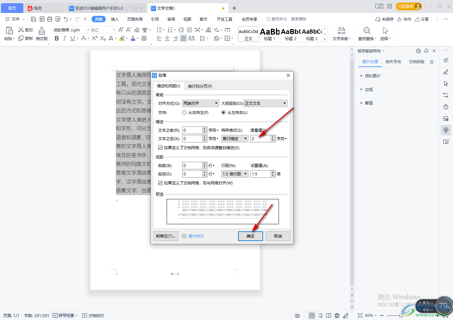This screenshot has height=320, width=453.
Task: Click the subscript X₂ icon
Action: (x=103, y=38)
